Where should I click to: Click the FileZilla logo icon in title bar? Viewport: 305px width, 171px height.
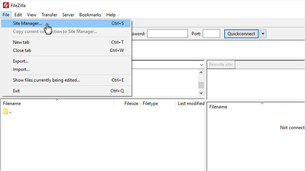6,5
